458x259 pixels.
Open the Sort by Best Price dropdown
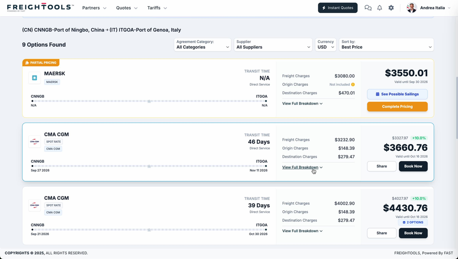(386, 45)
